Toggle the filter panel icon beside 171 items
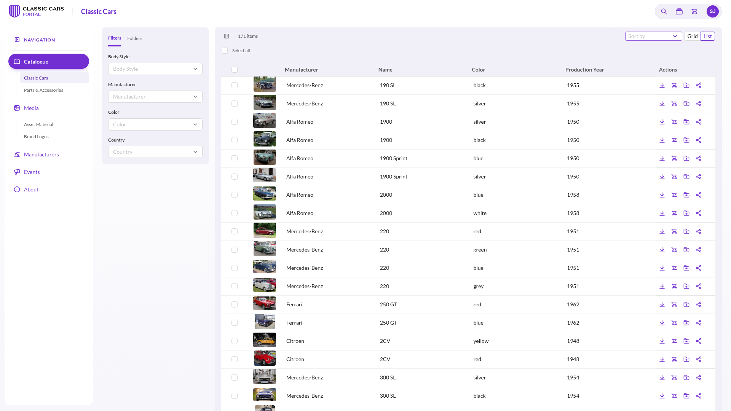Screen dimensions: 731x411 (x=227, y=36)
